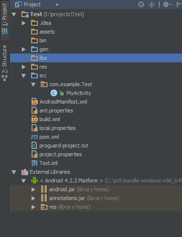The image size is (182, 237).
Task: Click the libs folder icon
Action: tap(34, 58)
